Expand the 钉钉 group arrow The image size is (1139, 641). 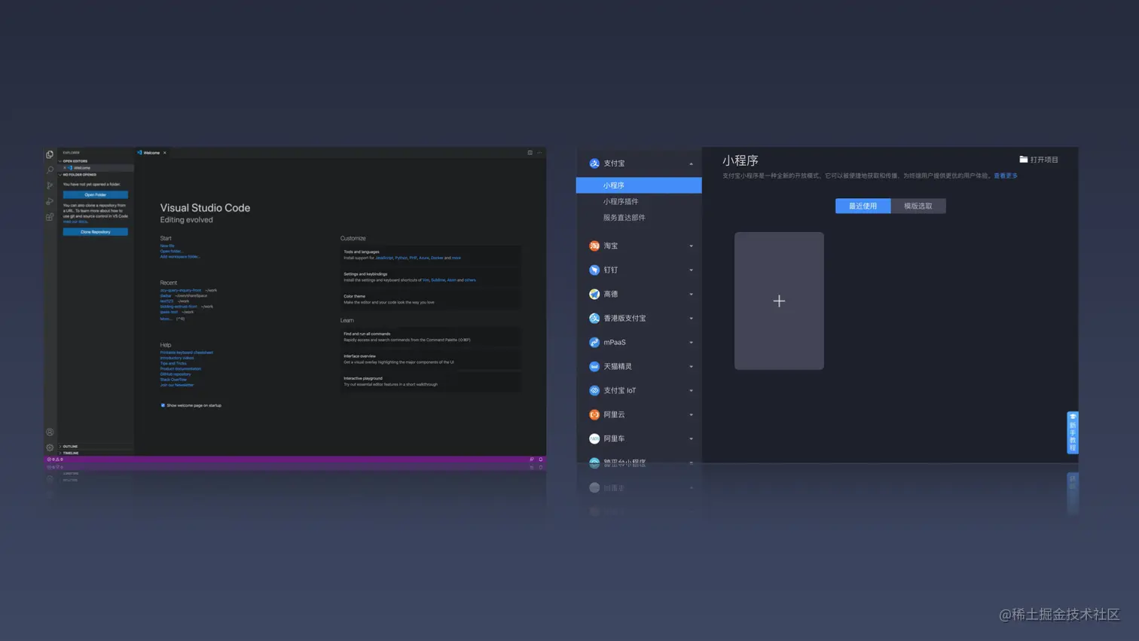pyautogui.click(x=691, y=270)
